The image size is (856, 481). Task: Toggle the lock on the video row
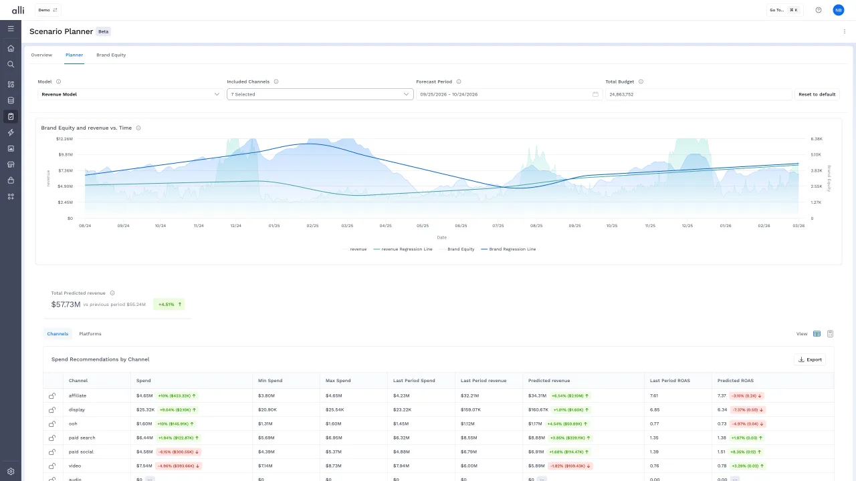point(52,466)
